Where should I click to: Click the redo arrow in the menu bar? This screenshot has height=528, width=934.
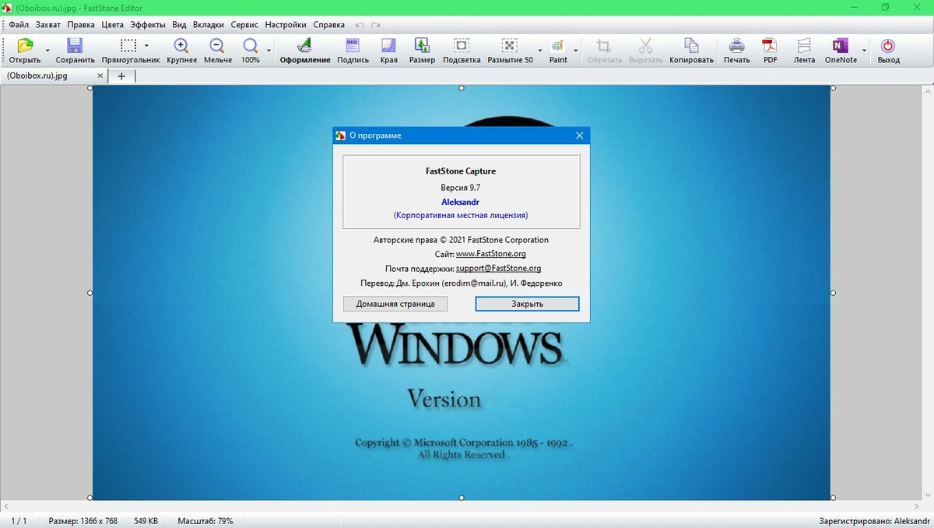376,25
